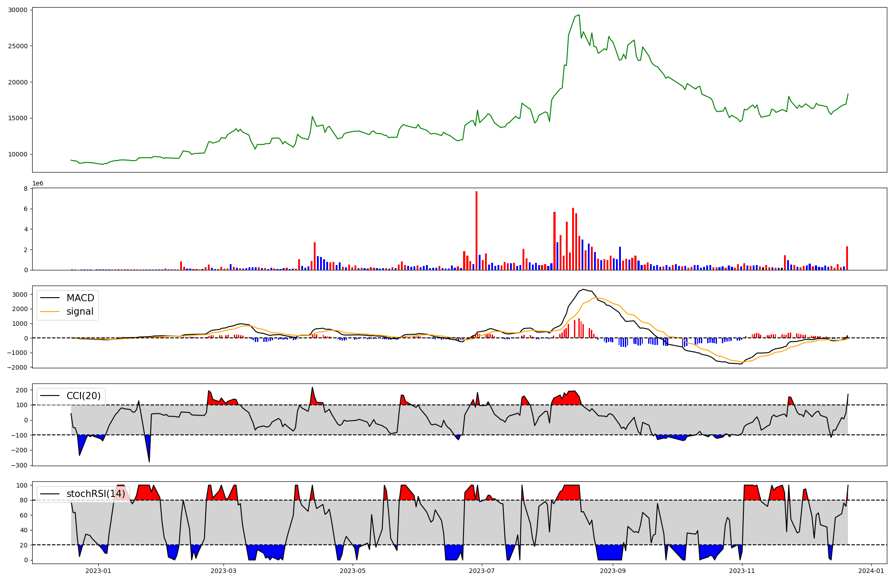Click the CCI(20) legend entry
Viewport: 894px width, 581px height.
point(83,396)
